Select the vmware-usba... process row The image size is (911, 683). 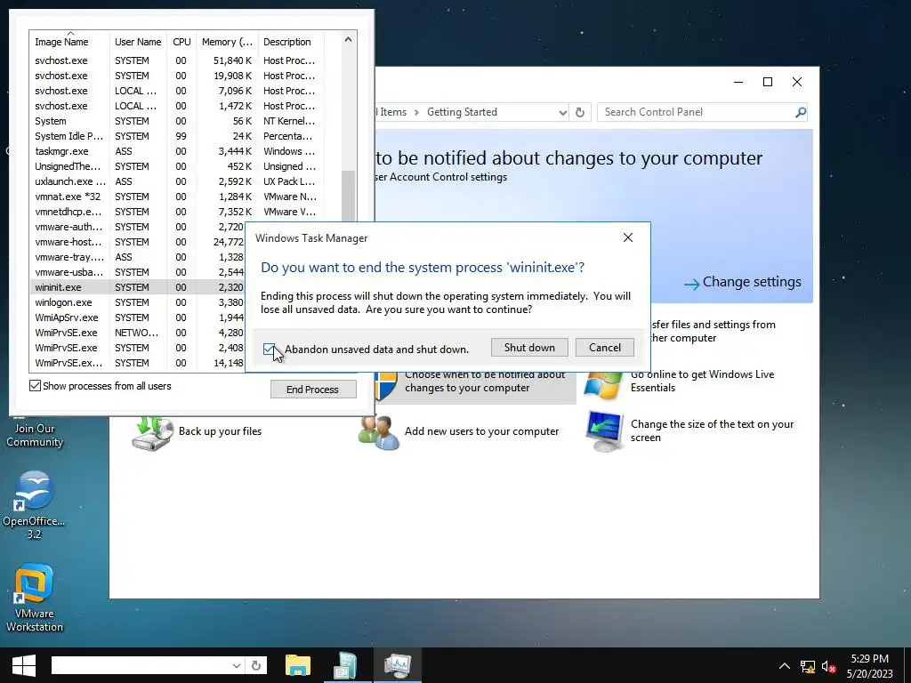(136, 272)
